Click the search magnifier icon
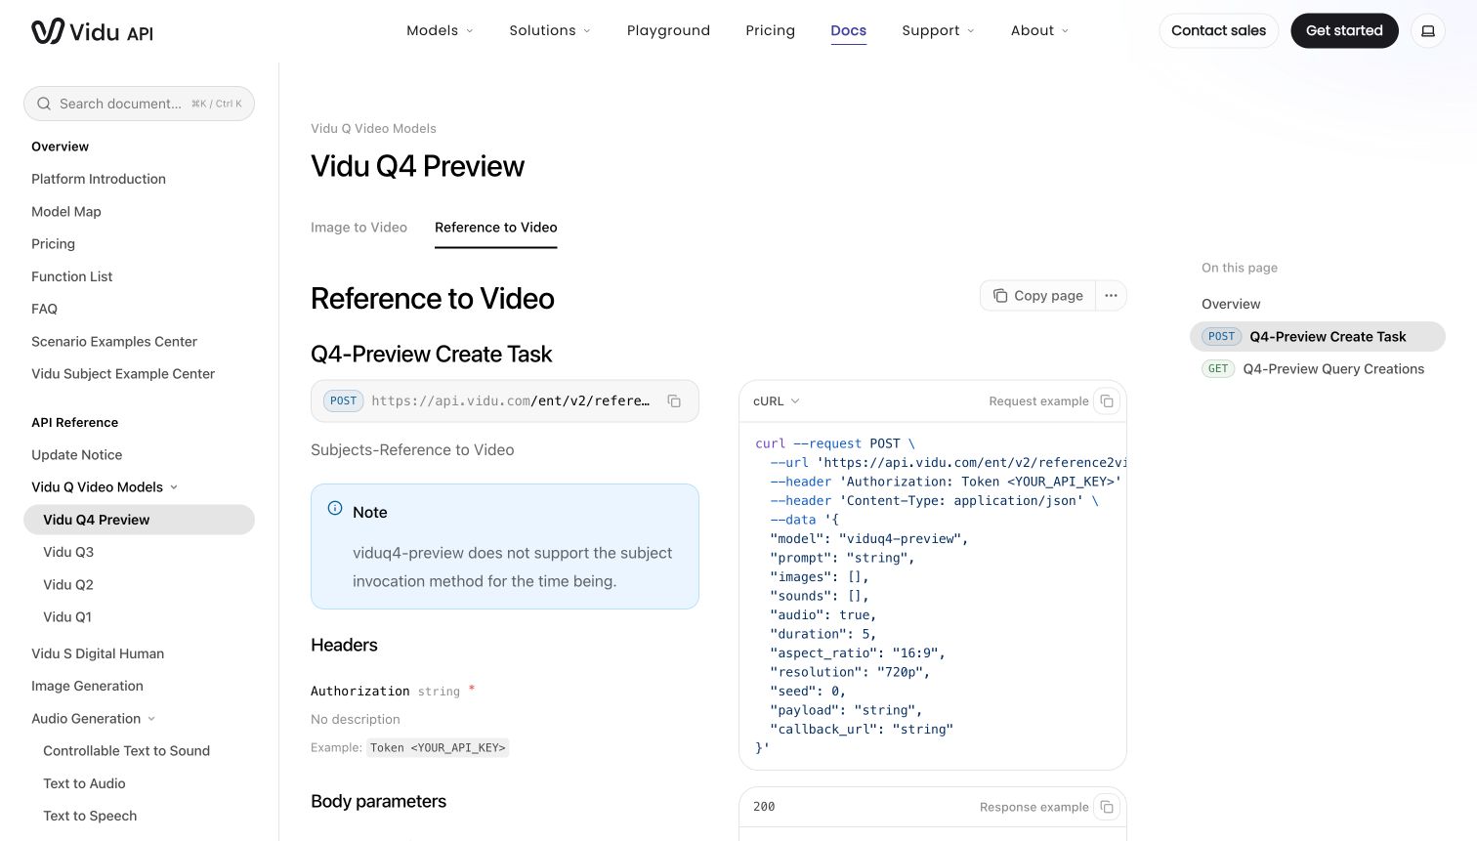The height and width of the screenshot is (841, 1477). pos(44,104)
